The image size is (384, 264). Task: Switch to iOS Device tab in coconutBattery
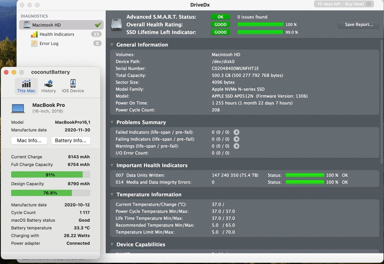(73, 86)
